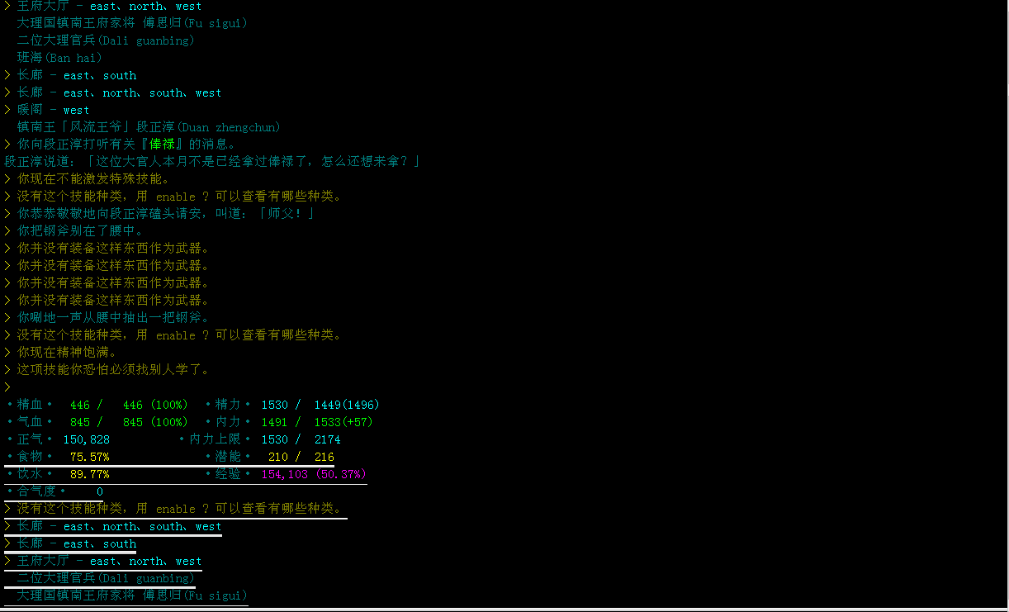Click the 内力上限 status label

(x=215, y=439)
